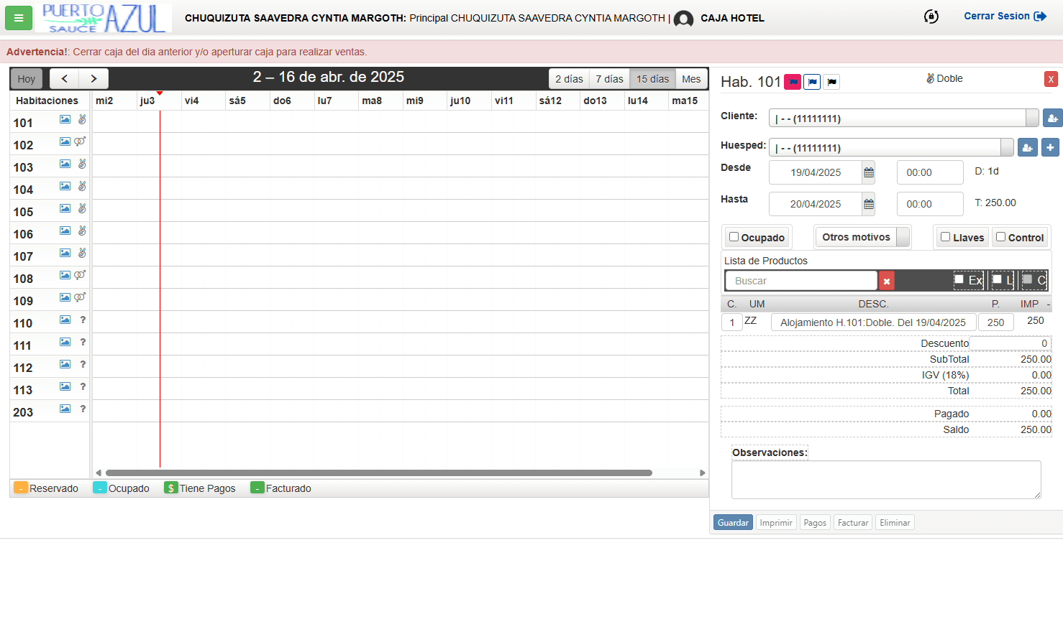Viewport: 1063px width, 632px height.
Task: Expand the Huesped dropdown
Action: coord(1006,147)
